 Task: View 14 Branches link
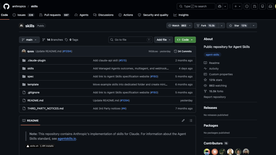tap(53, 40)
